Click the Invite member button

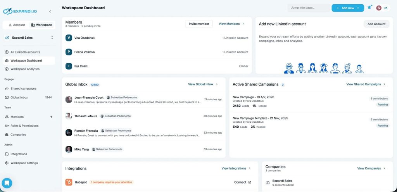199,24
